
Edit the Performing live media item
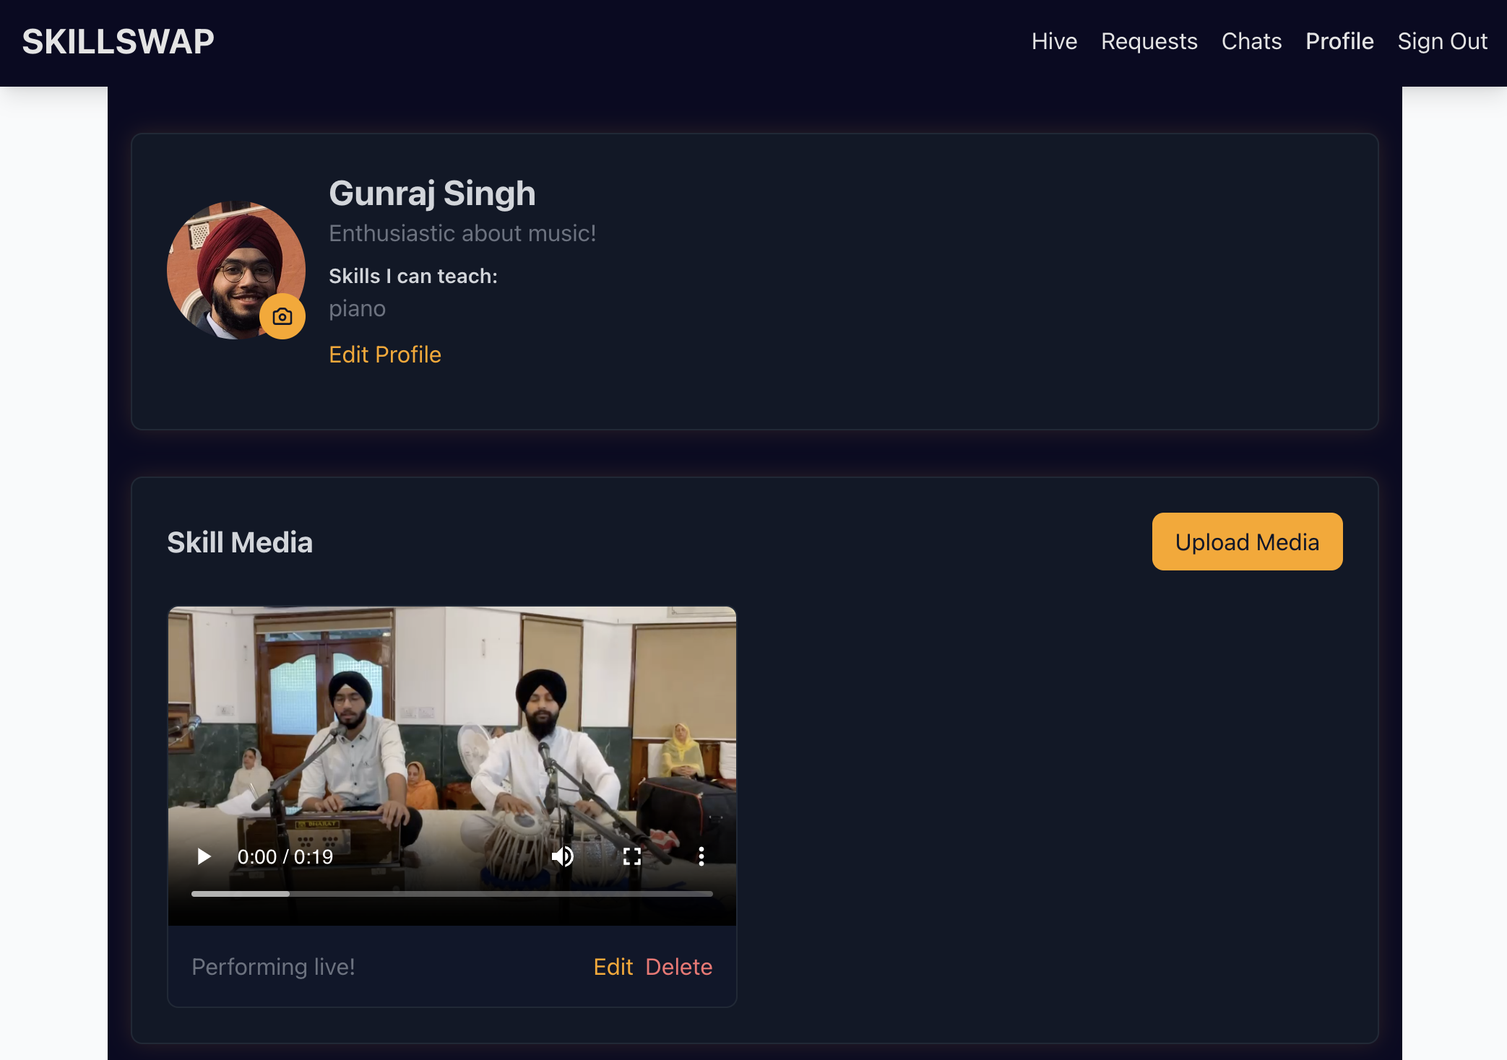click(613, 967)
